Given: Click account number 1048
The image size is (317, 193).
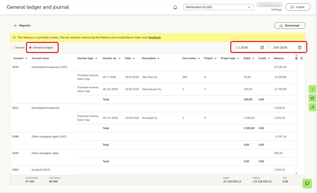Looking at the screenshot, I should coord(15,136).
